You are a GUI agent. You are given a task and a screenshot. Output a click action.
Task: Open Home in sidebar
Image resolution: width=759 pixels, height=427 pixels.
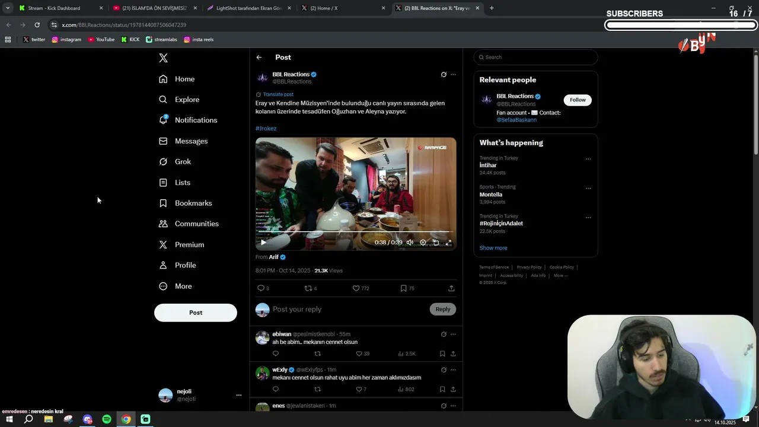click(177, 79)
